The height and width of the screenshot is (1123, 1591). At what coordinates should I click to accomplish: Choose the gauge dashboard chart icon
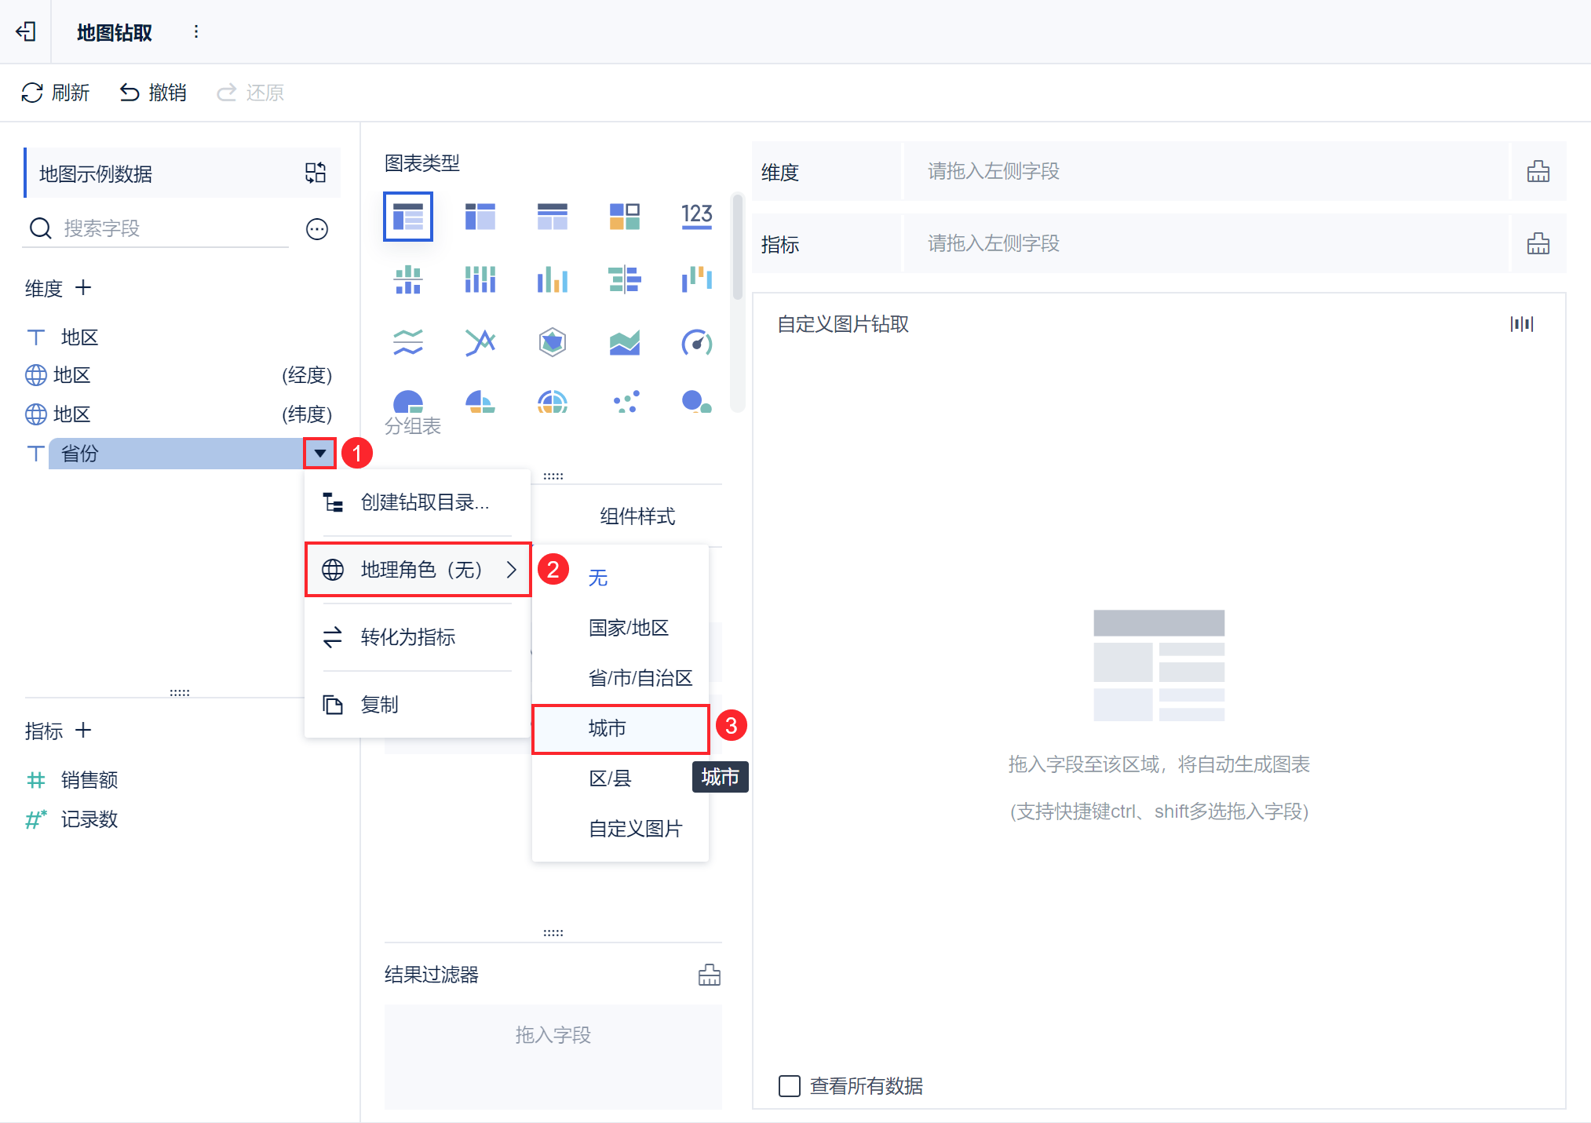[696, 343]
